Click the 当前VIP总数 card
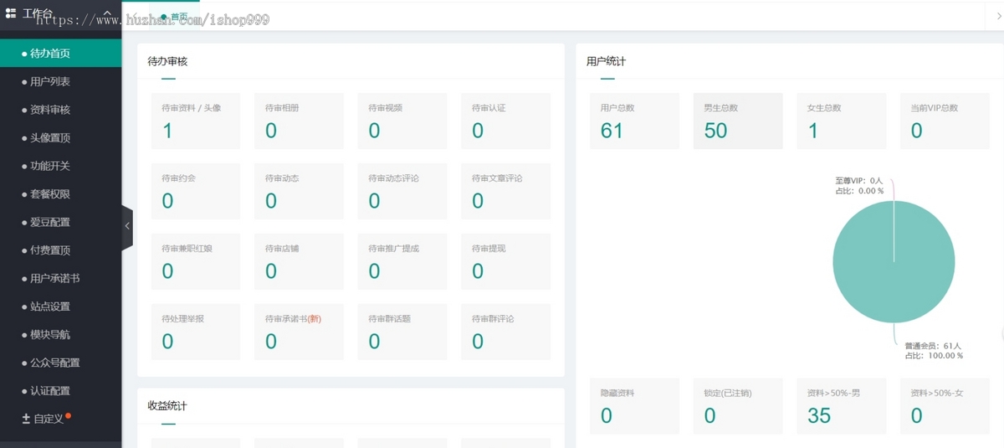The height and width of the screenshot is (448, 1004). click(945, 121)
